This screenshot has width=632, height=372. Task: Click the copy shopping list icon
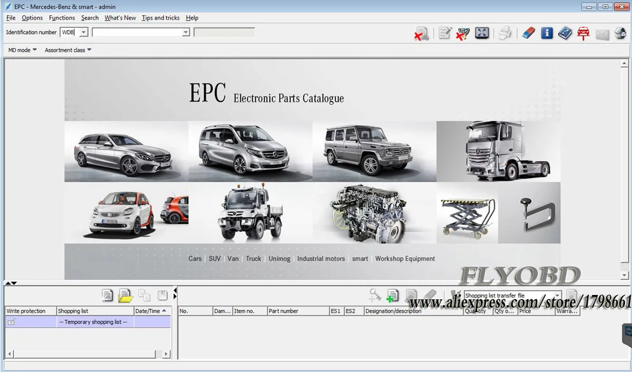click(x=144, y=295)
